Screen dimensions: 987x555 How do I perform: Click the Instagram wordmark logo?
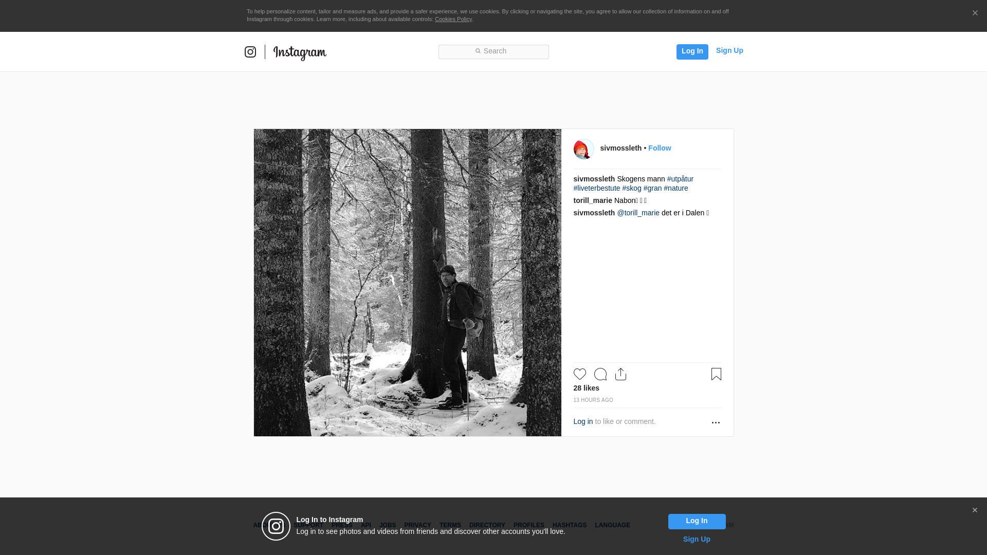300,52
